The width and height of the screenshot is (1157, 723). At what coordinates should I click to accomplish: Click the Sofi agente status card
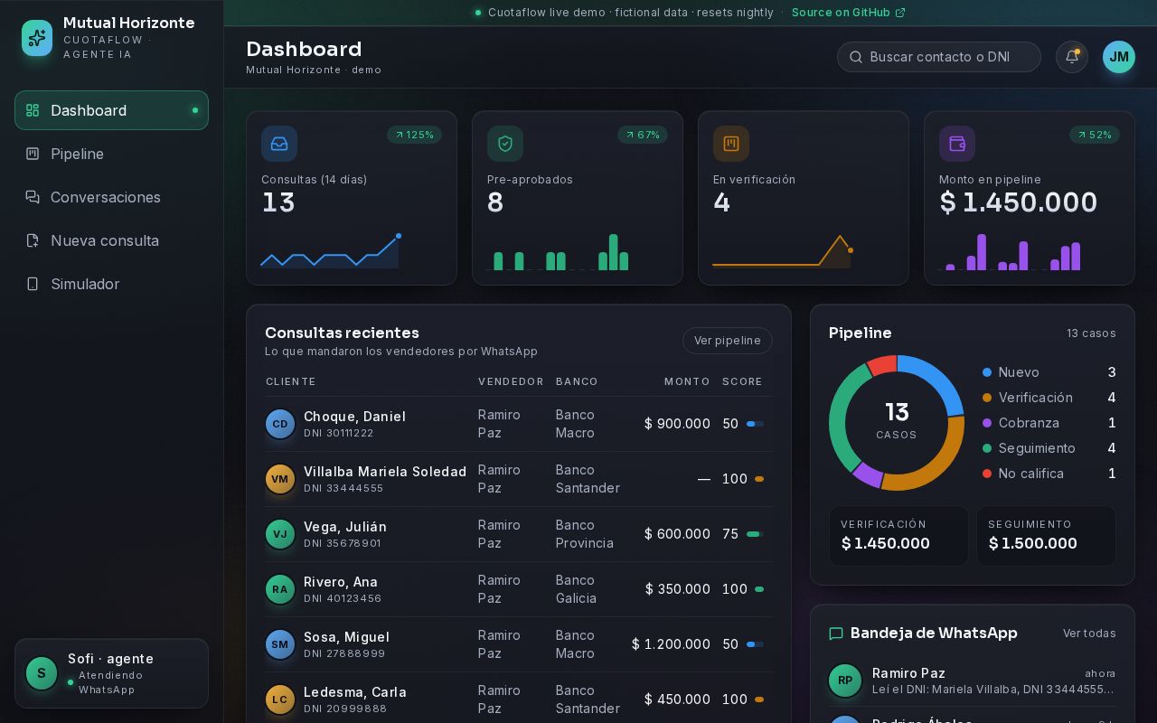[111, 673]
